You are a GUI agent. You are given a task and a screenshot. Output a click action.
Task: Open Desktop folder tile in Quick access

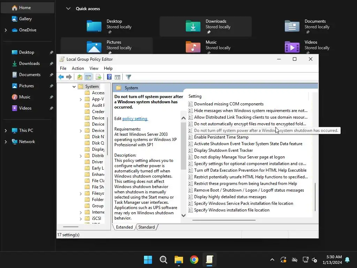click(x=107, y=26)
